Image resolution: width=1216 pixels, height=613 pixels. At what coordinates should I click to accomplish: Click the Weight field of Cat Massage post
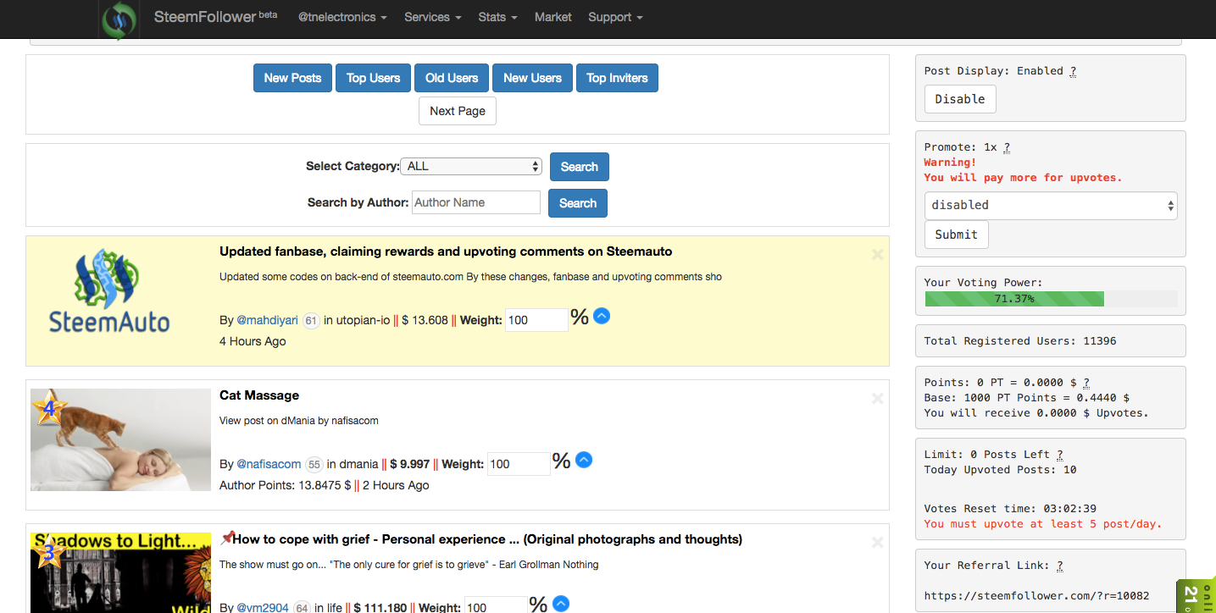tap(519, 464)
